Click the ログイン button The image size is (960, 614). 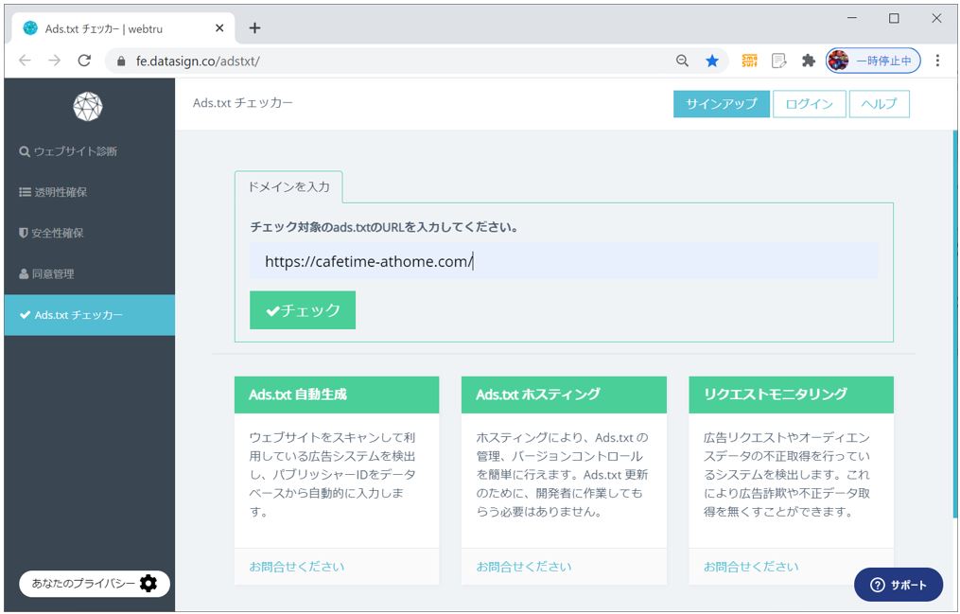click(809, 104)
